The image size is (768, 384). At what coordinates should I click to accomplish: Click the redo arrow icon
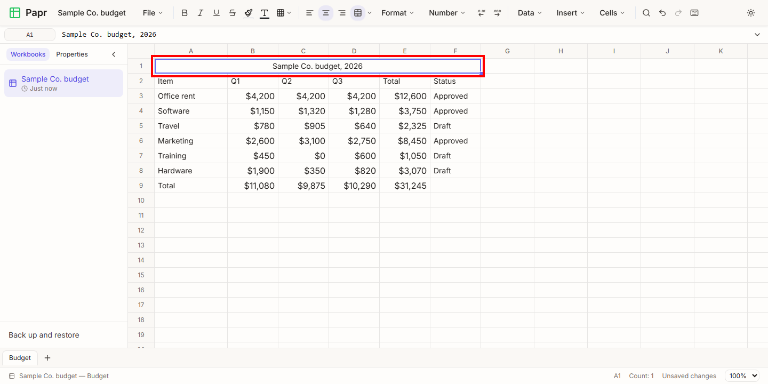tap(678, 13)
